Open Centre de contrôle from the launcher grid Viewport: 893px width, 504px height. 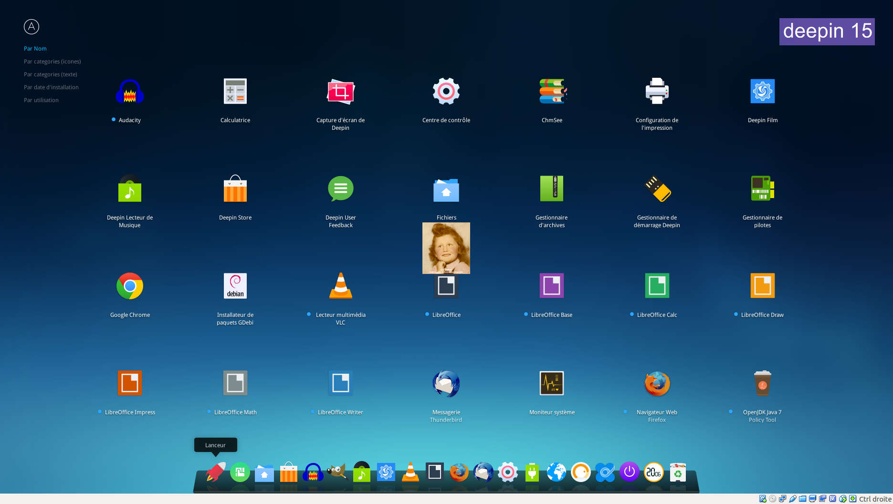point(446,92)
